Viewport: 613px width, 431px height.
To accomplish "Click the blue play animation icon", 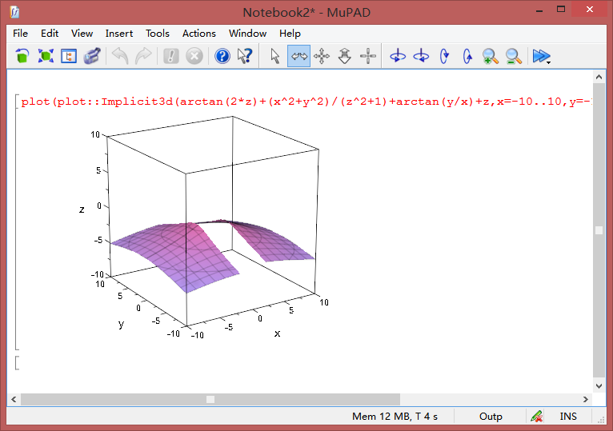I will 540,56.
